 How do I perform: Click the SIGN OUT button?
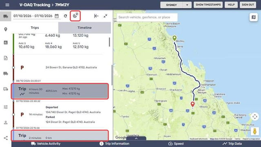[248, 5]
